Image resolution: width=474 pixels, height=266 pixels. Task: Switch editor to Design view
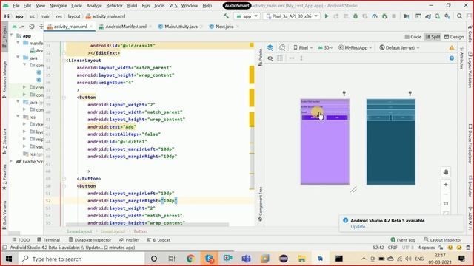click(454, 37)
